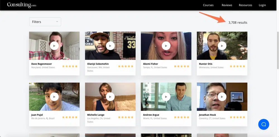Click Juan Pujol's star rating
279x137 pixels.
click(x=70, y=117)
